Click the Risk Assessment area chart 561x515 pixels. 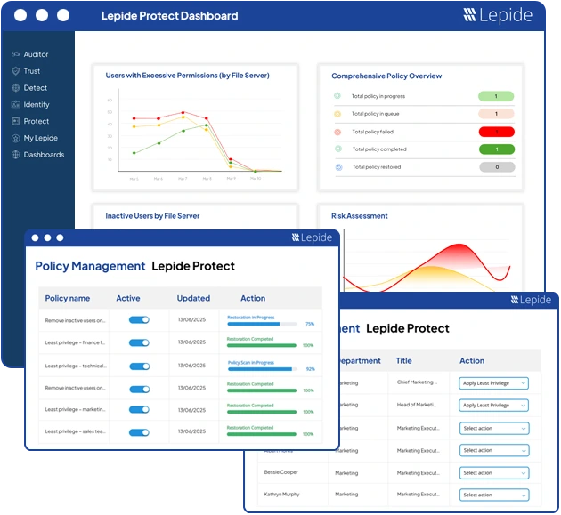pos(427,261)
